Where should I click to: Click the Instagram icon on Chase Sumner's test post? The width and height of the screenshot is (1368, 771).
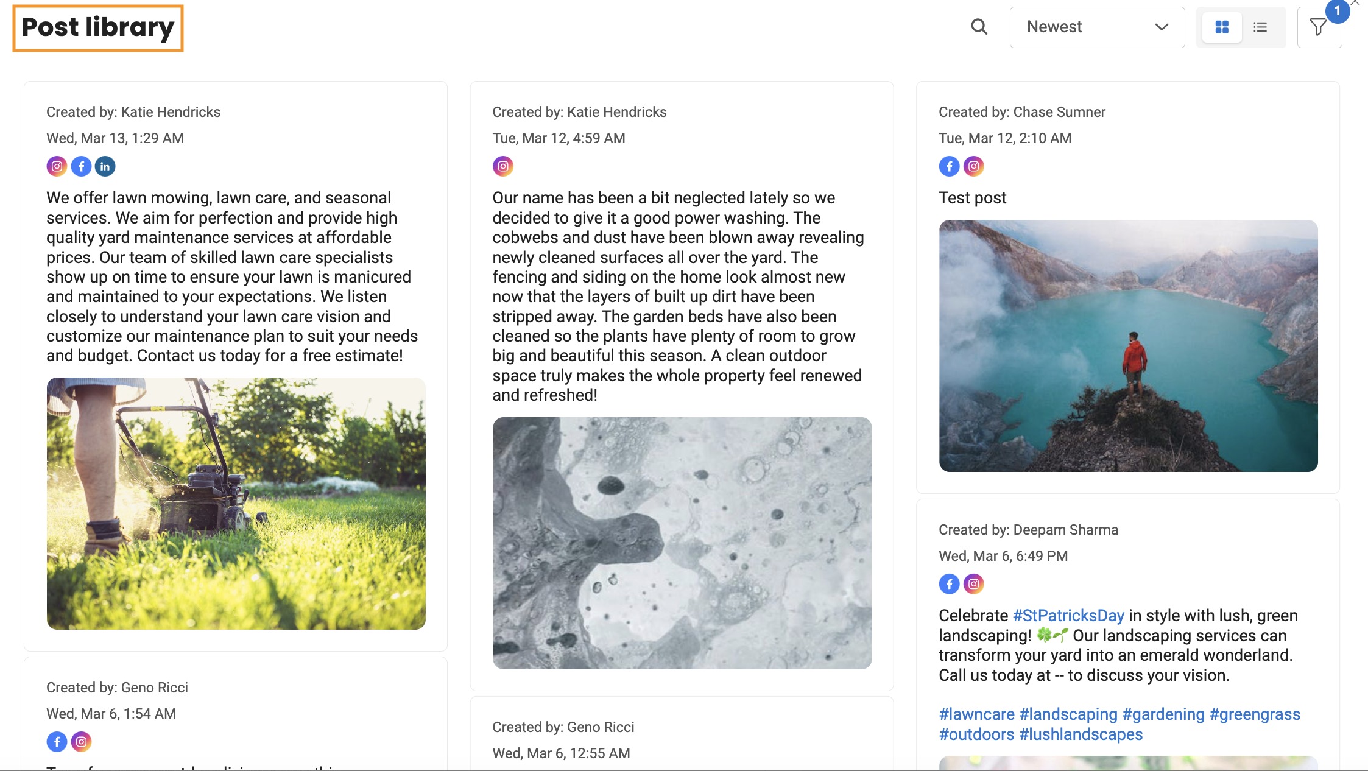(x=973, y=166)
